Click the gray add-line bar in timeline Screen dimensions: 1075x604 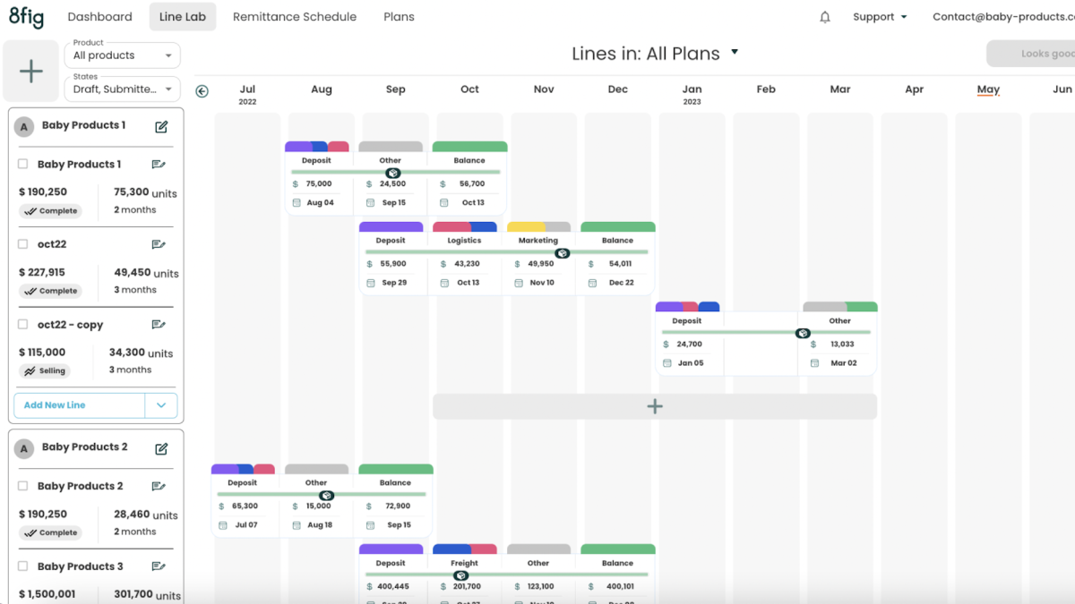[x=655, y=406]
